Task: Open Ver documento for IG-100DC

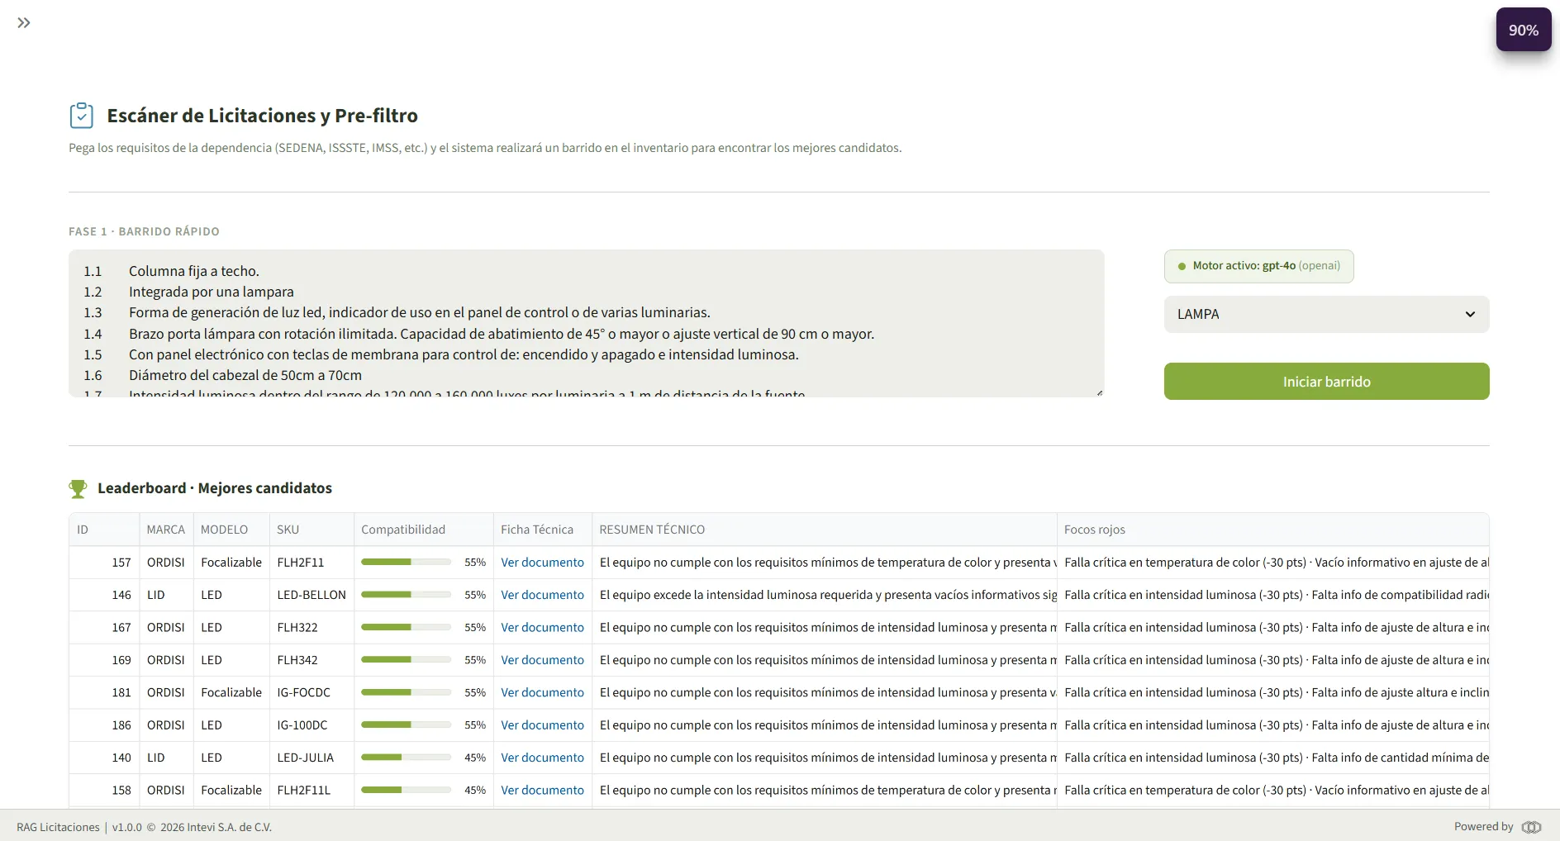Action: point(542,725)
